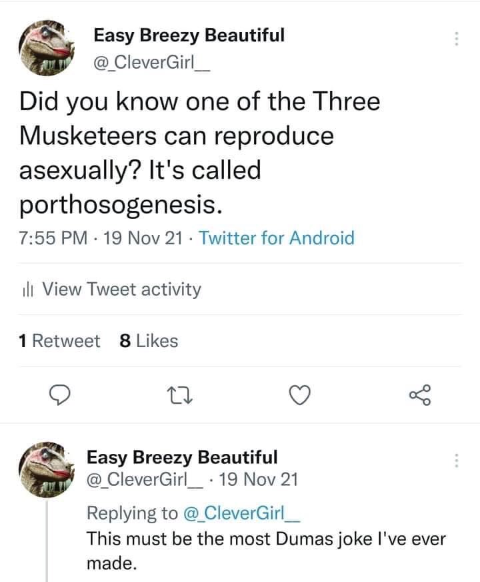Click the View Tweet activity bar-chart icon
This screenshot has width=480, height=582.
tap(28, 290)
